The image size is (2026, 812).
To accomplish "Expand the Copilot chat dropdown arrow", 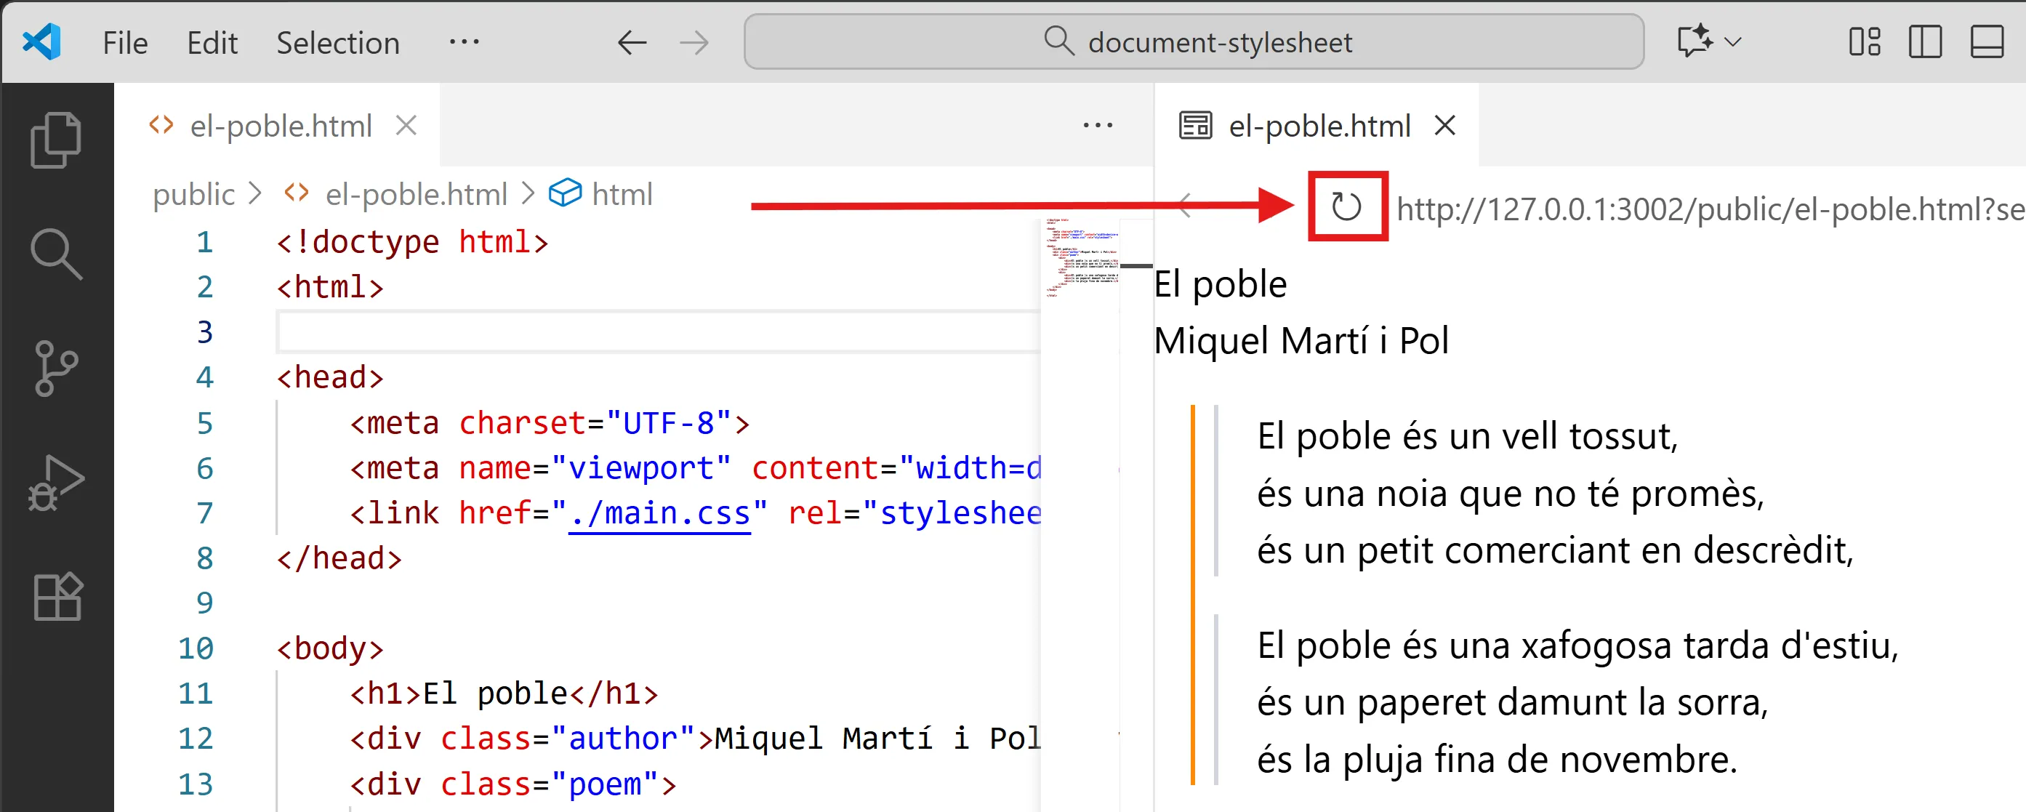I will point(1732,42).
